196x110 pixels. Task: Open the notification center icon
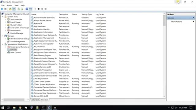[x=191, y=108]
